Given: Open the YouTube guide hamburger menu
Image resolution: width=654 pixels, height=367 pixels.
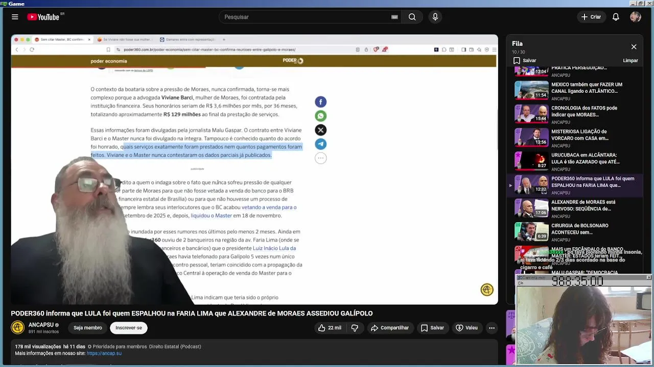Looking at the screenshot, I should coord(15,17).
